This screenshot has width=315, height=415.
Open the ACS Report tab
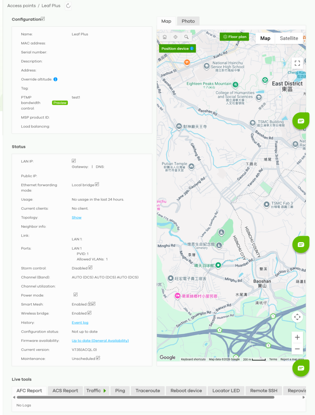coord(65,391)
